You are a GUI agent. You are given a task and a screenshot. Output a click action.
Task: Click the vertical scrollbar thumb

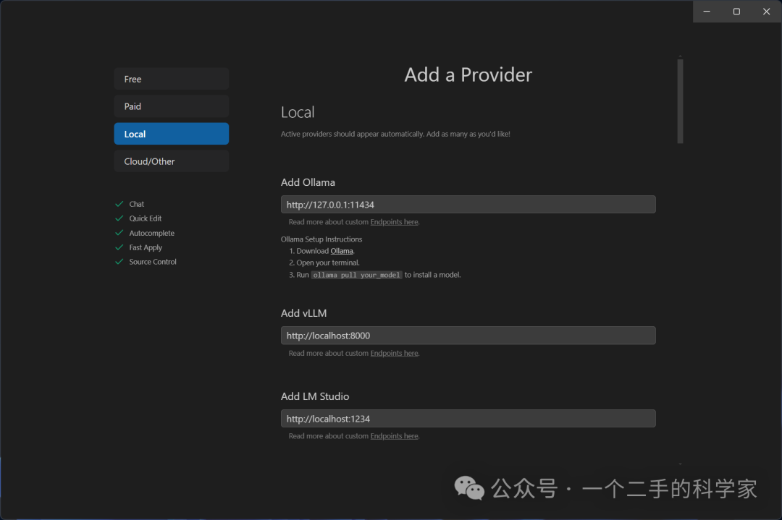click(x=680, y=101)
